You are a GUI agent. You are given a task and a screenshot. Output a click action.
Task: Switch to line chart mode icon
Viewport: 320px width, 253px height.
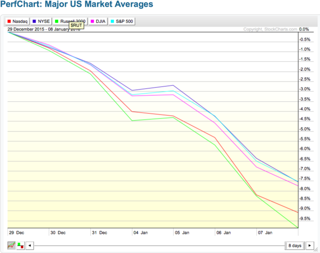[x=11, y=245]
